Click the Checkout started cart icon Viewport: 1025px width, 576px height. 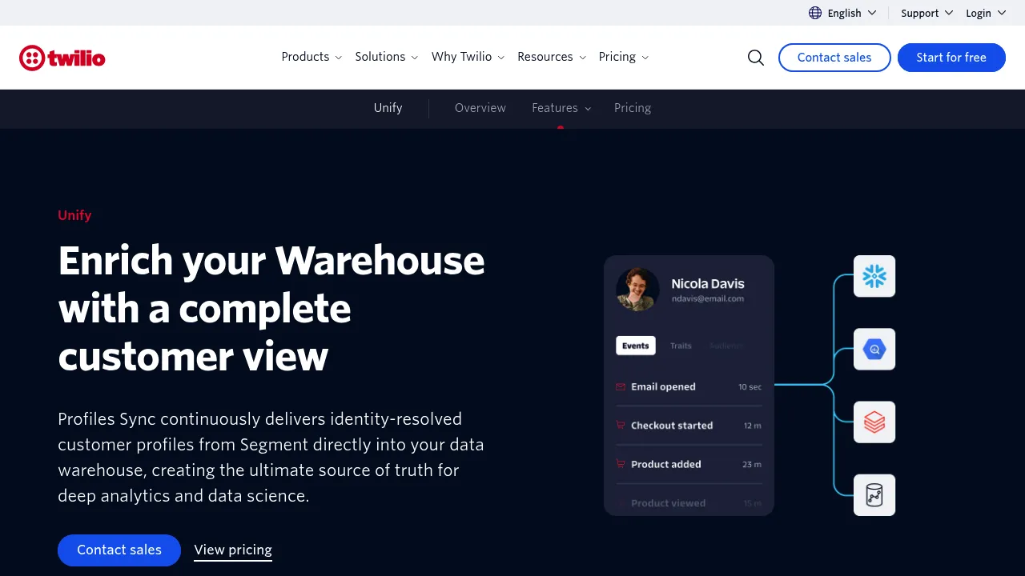point(621,426)
